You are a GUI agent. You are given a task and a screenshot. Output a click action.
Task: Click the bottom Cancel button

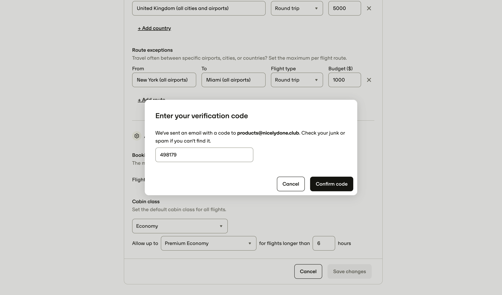308,271
